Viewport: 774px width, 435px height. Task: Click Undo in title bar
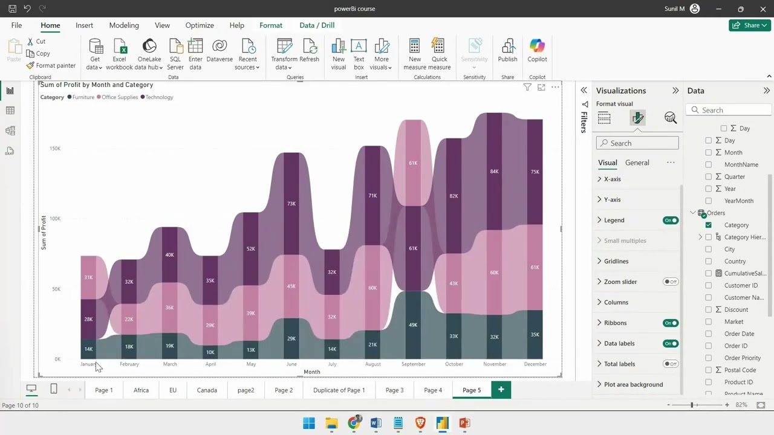[27, 9]
